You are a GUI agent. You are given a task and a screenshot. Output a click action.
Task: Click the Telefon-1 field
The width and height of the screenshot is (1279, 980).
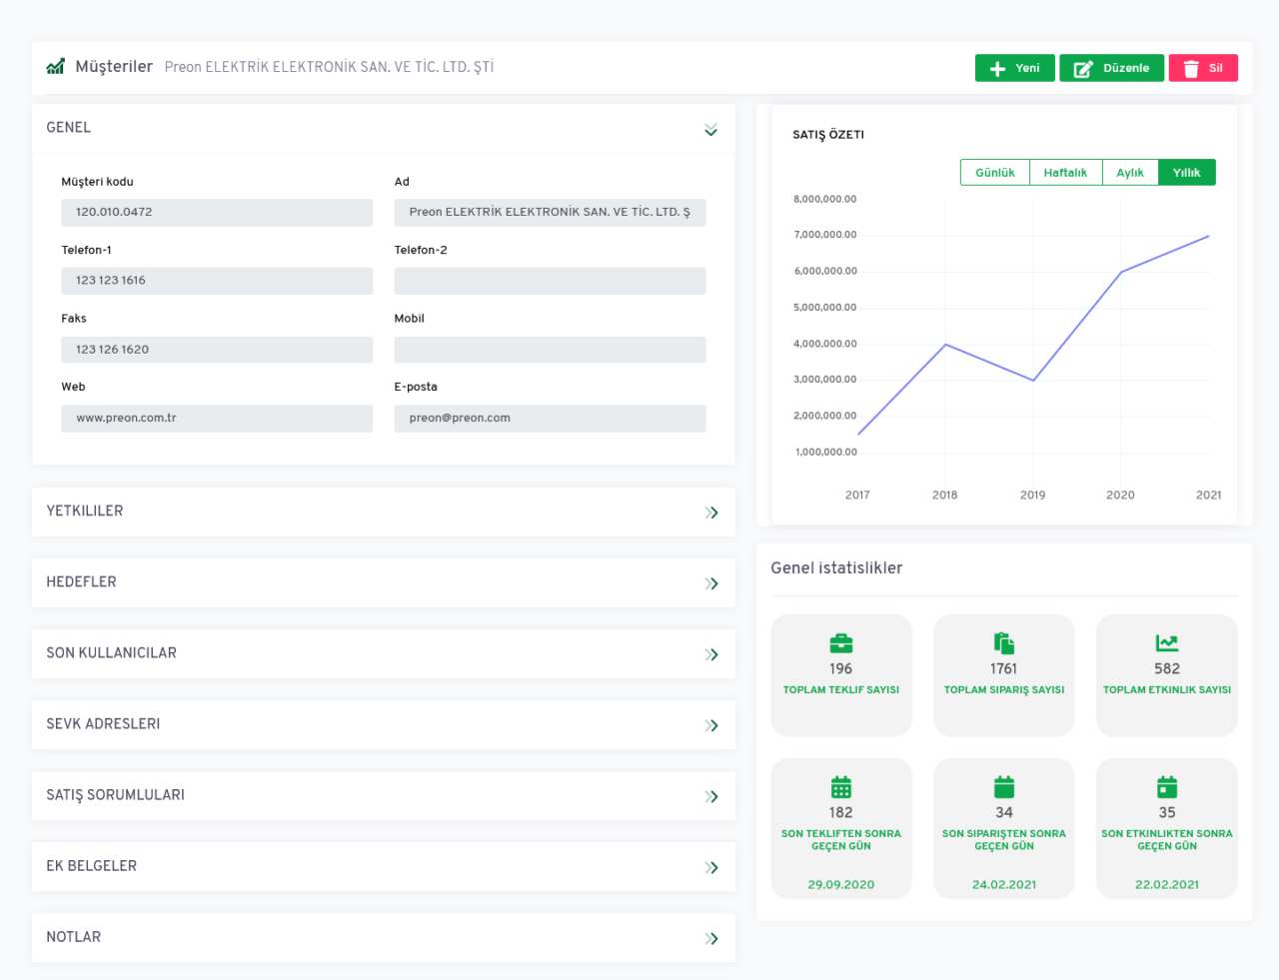[x=217, y=281]
